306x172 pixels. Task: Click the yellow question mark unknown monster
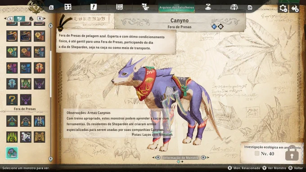12,100
